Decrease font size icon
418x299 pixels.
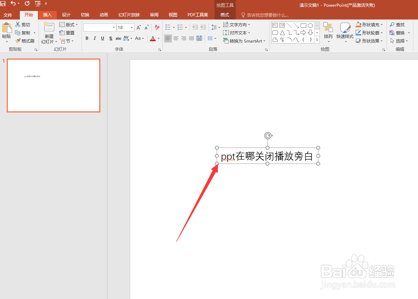(146, 27)
